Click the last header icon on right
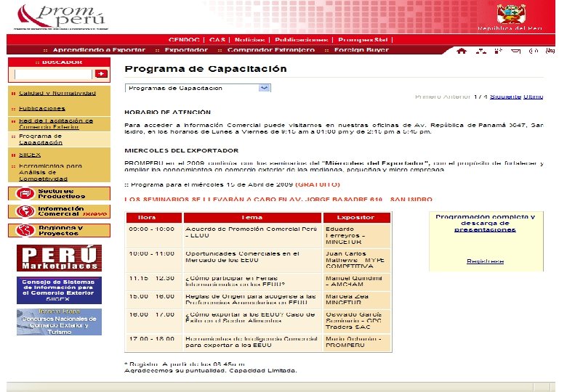The width and height of the screenshot is (567, 392). (550, 51)
